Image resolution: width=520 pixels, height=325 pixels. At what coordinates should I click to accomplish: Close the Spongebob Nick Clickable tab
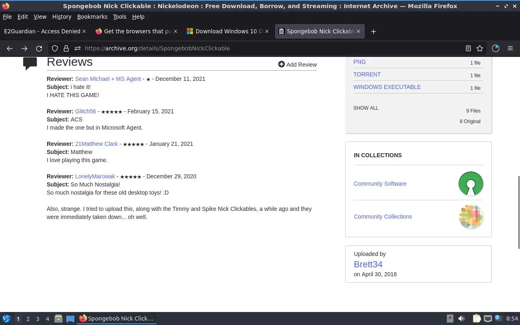358,31
